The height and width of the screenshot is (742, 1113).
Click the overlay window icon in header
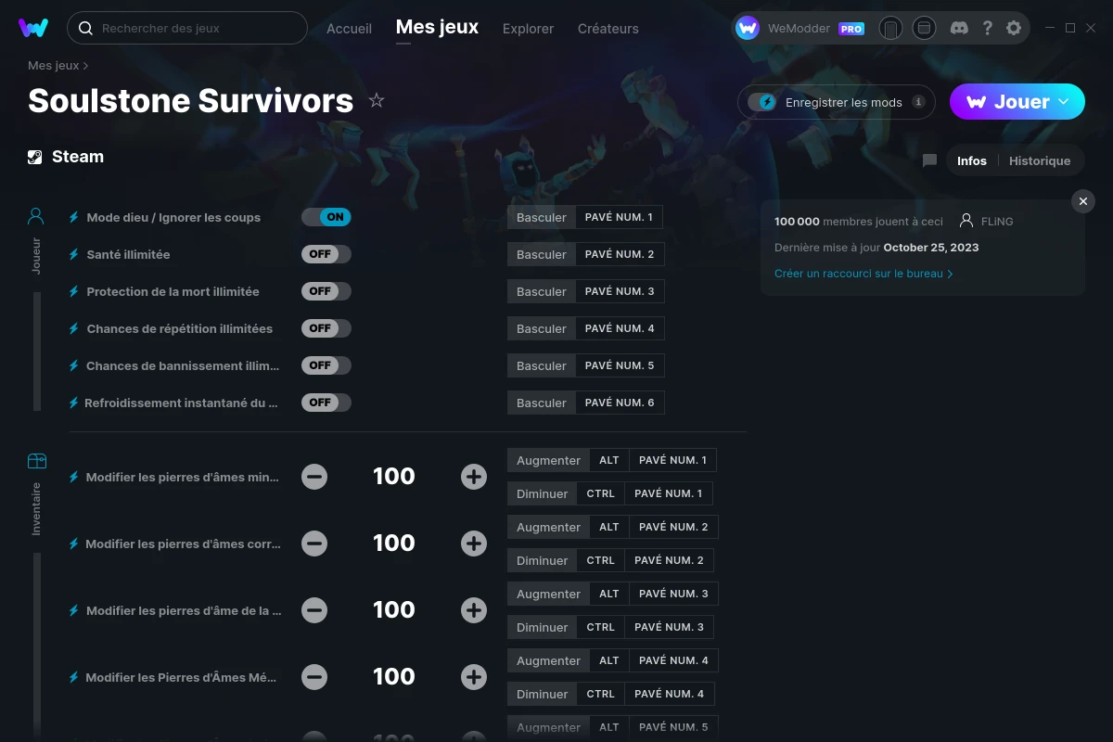point(924,28)
